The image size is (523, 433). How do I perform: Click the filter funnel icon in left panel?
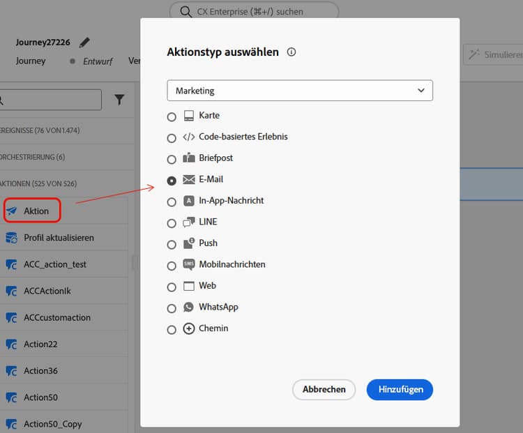[119, 100]
